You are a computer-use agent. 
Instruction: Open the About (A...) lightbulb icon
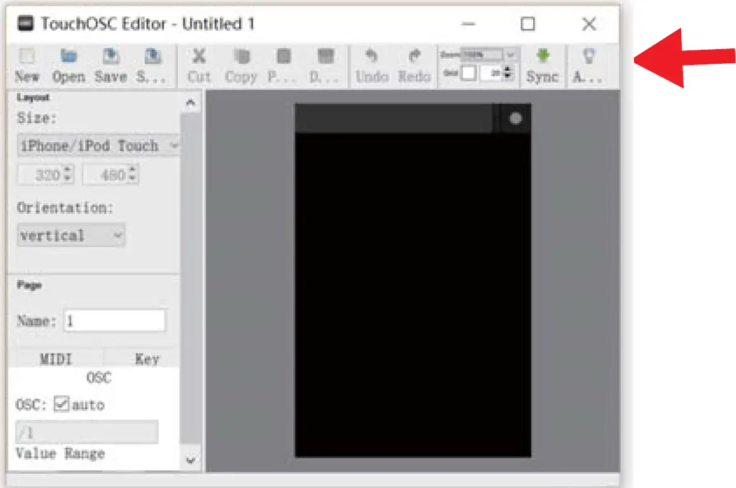click(587, 66)
